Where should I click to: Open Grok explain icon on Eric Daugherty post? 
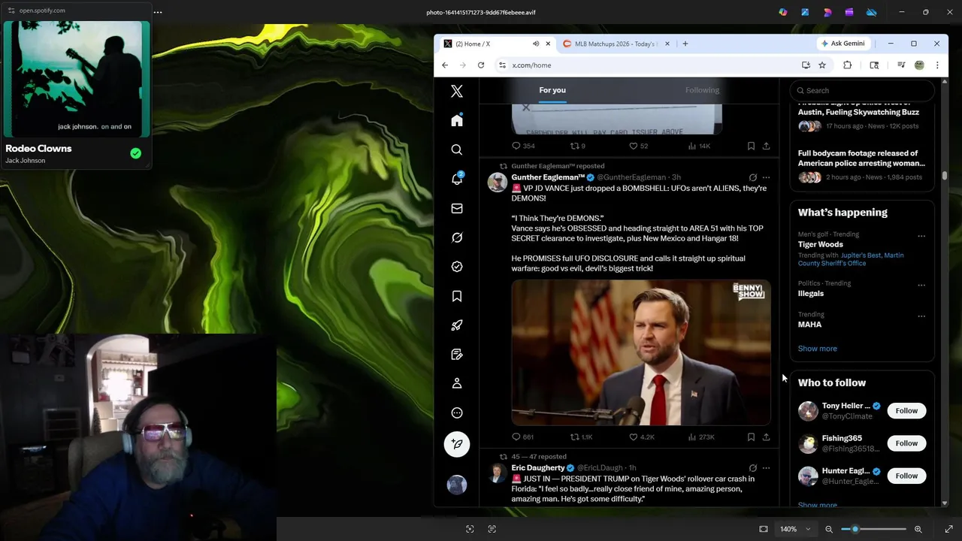pyautogui.click(x=752, y=468)
